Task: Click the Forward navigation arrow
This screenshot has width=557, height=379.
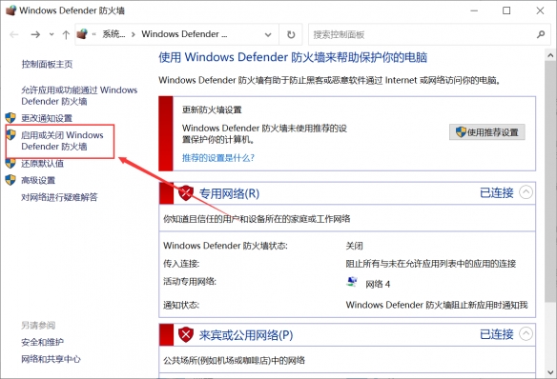Action: pos(35,34)
